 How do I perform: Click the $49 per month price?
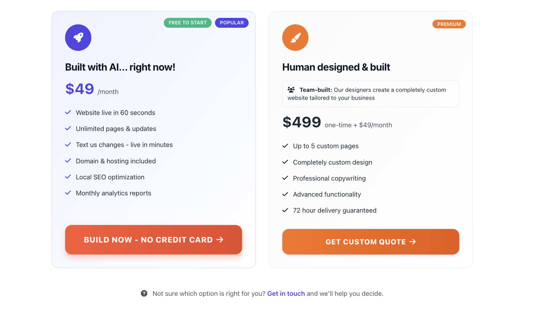92,89
